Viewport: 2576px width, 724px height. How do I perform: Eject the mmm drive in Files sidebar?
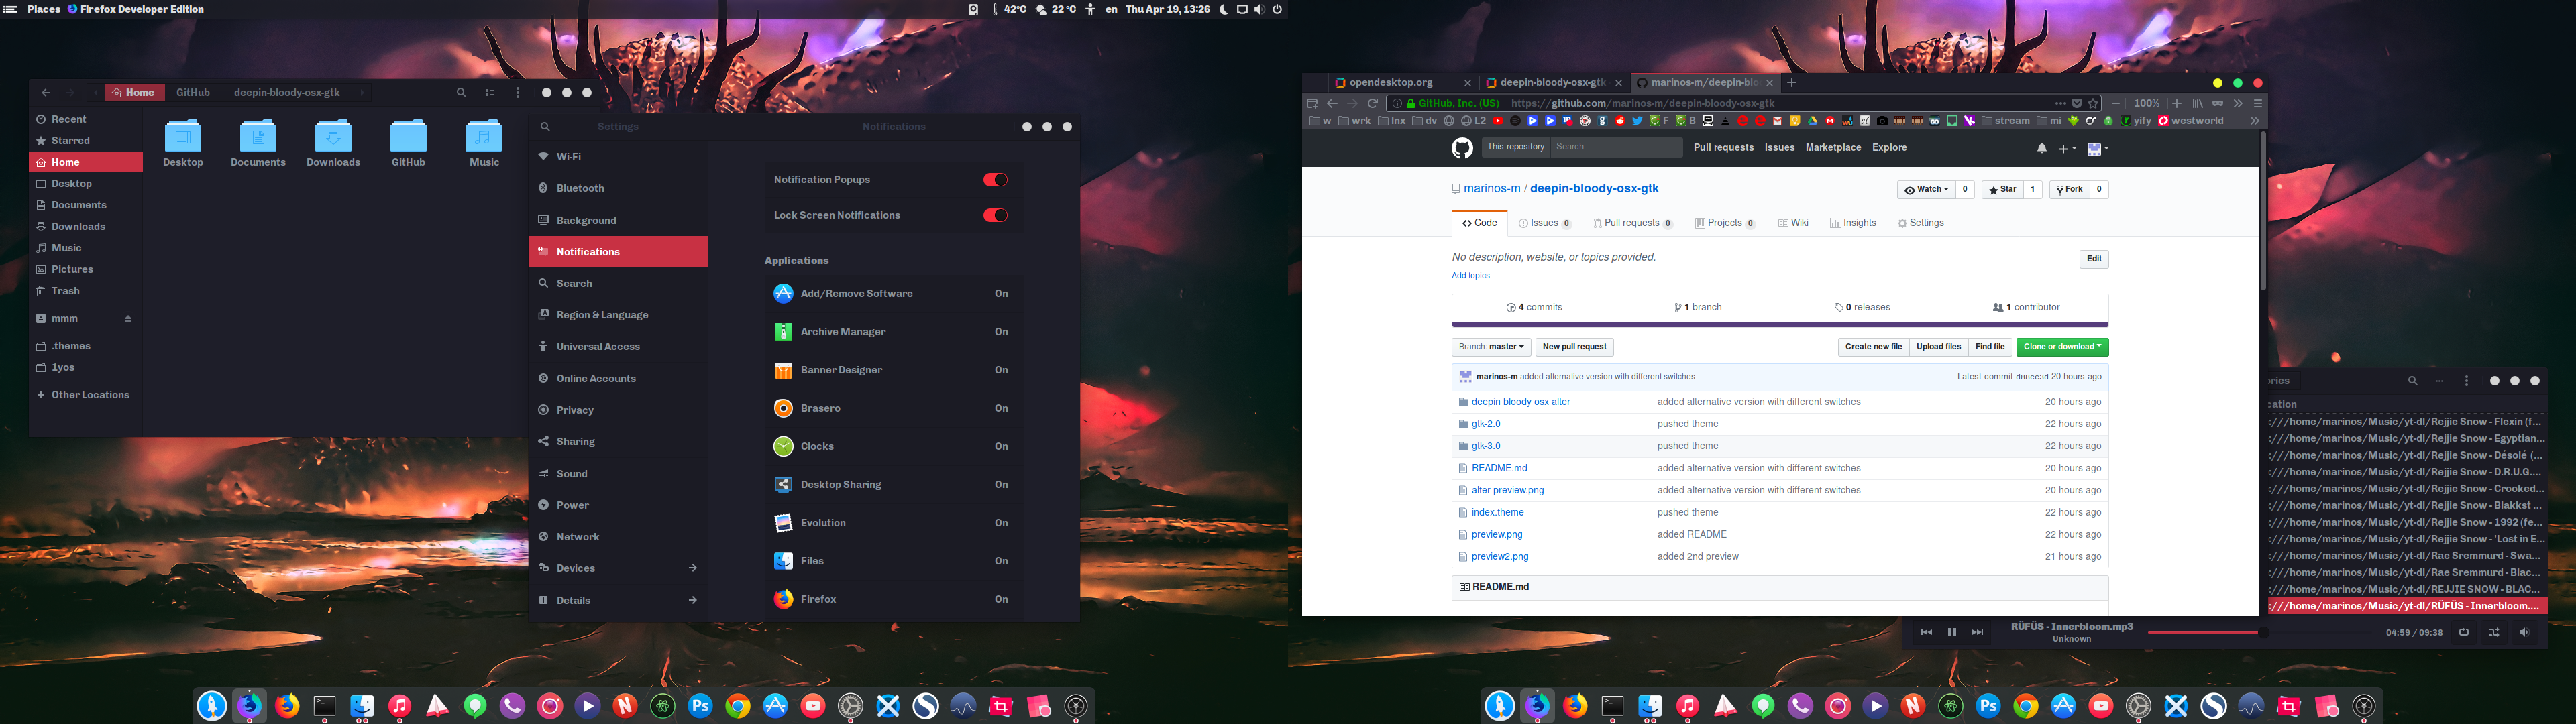tap(128, 318)
